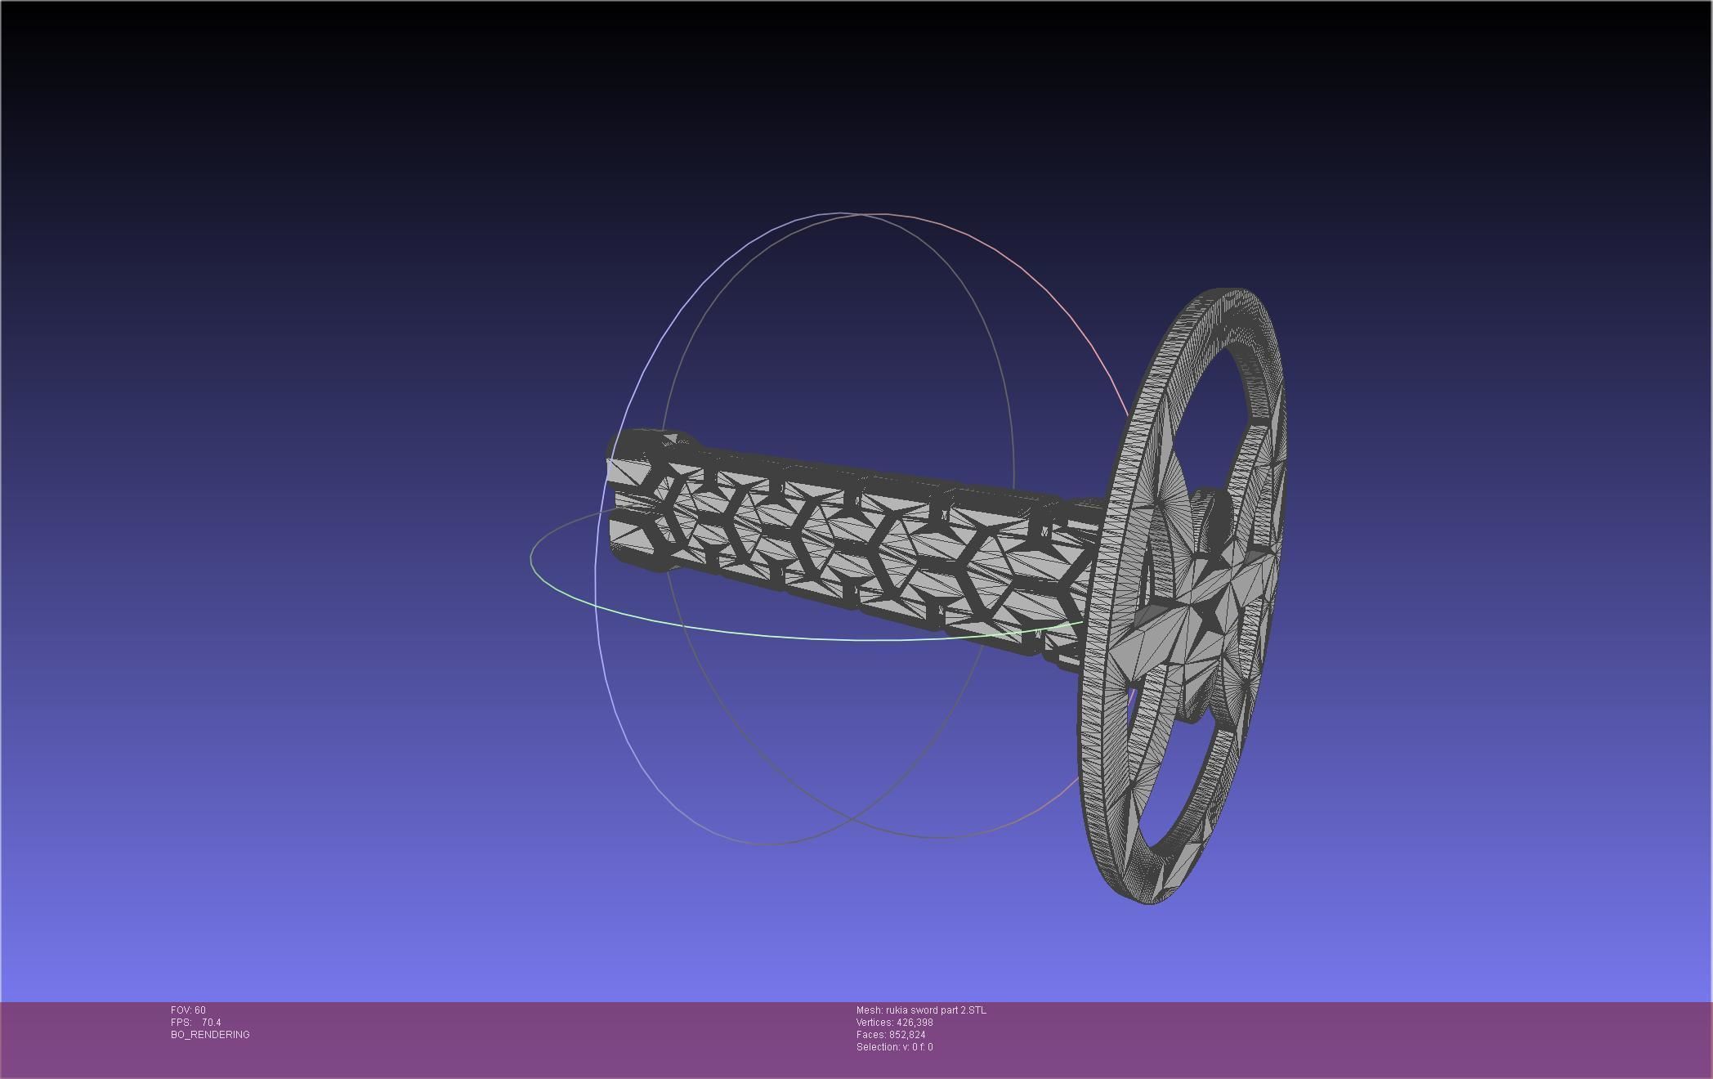Viewport: 1713px width, 1079px height.
Task: Click the BO_RENDERING status text
Action: 210,1035
